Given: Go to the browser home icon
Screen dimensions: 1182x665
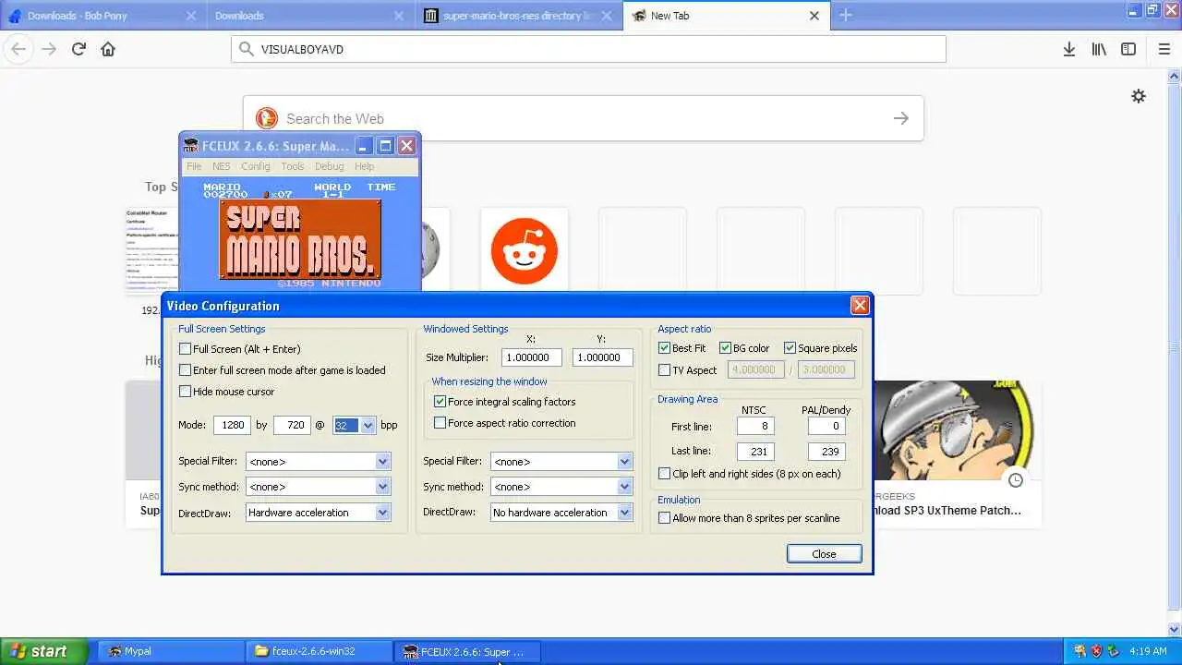Looking at the screenshot, I should [x=108, y=49].
